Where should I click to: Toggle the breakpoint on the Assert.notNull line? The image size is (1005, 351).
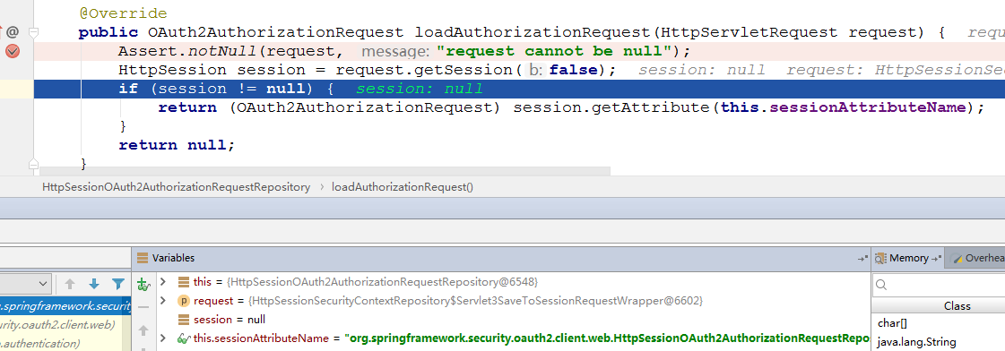[13, 52]
